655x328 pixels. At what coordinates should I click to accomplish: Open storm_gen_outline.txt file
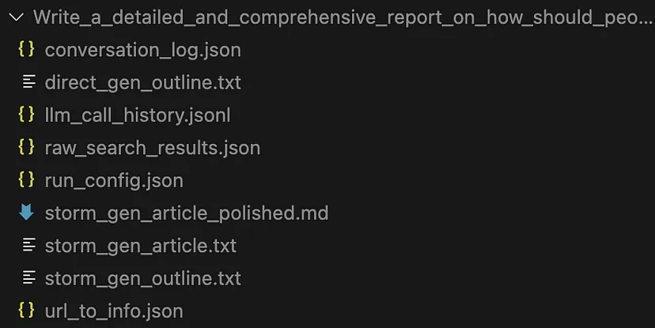click(x=143, y=278)
